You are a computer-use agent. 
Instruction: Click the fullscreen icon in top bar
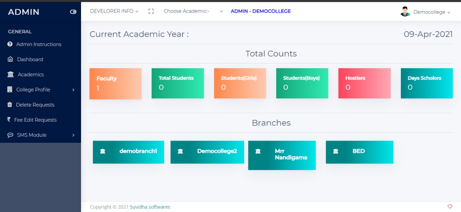tap(151, 11)
